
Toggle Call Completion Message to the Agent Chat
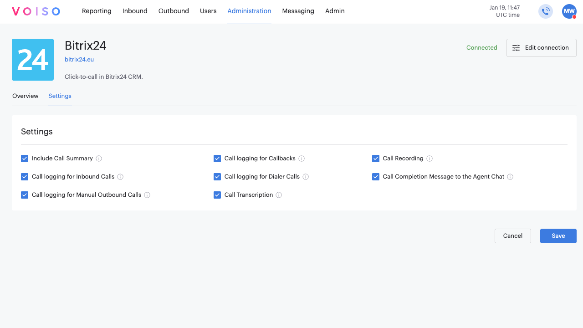[x=376, y=176]
